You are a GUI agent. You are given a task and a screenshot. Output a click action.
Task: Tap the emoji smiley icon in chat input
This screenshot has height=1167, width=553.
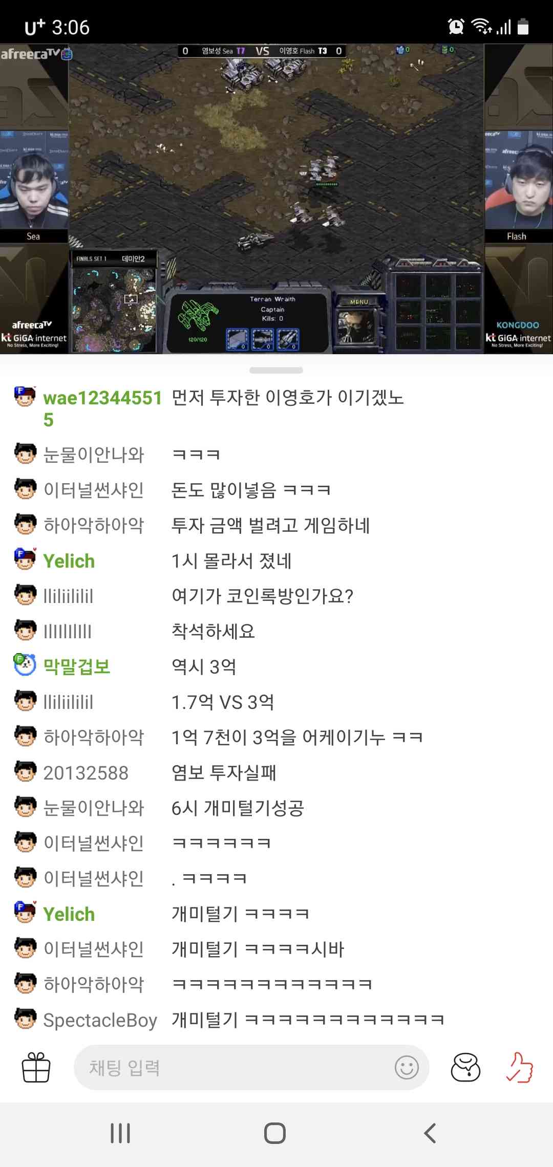pos(407,1068)
